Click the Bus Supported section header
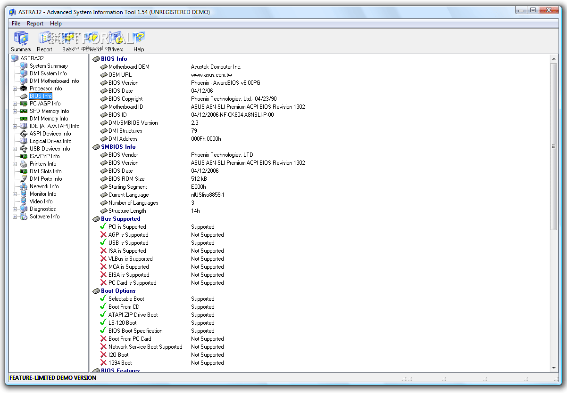 pos(120,219)
